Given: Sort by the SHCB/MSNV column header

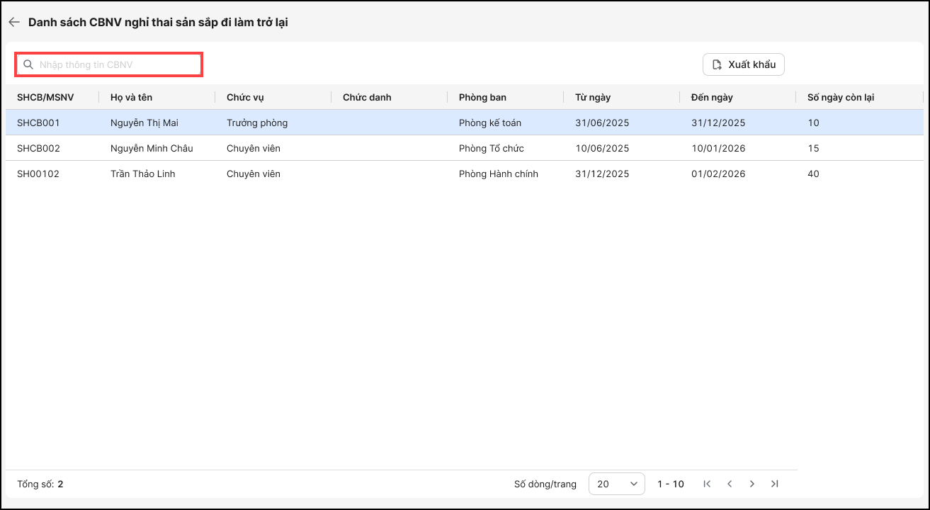Looking at the screenshot, I should (45, 97).
